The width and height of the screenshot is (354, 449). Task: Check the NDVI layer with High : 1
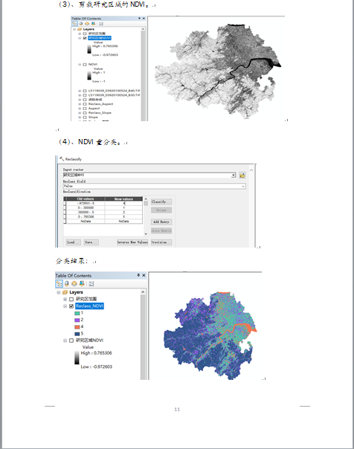pos(85,65)
